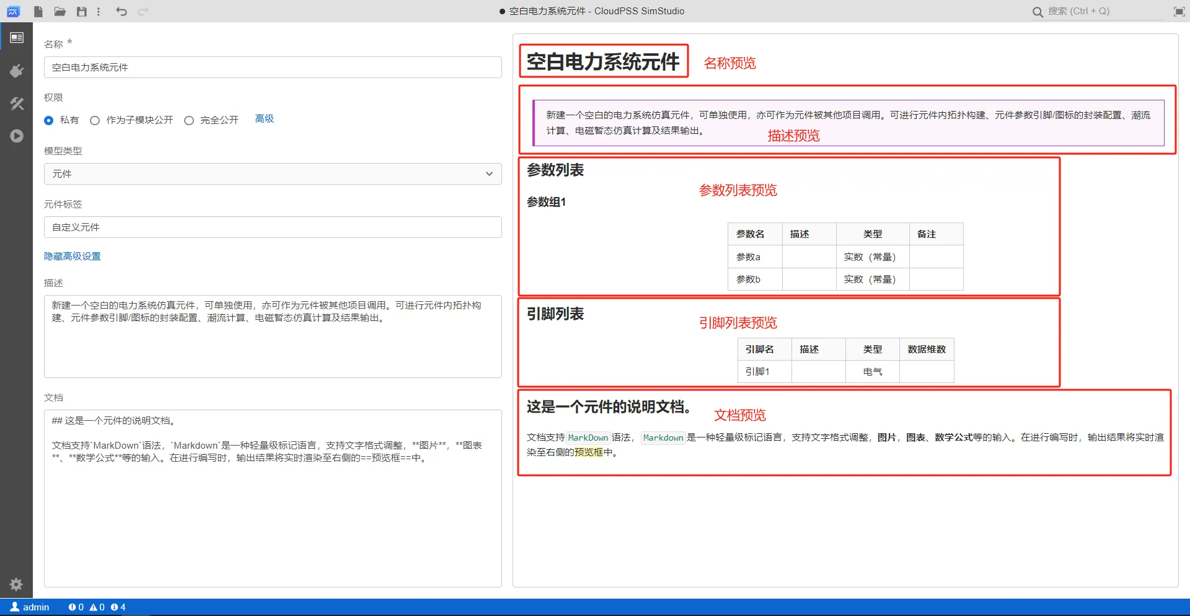Viewport: 1190px width, 616px height.
Task: Open the summary panel in the sidebar
Action: coord(17,38)
